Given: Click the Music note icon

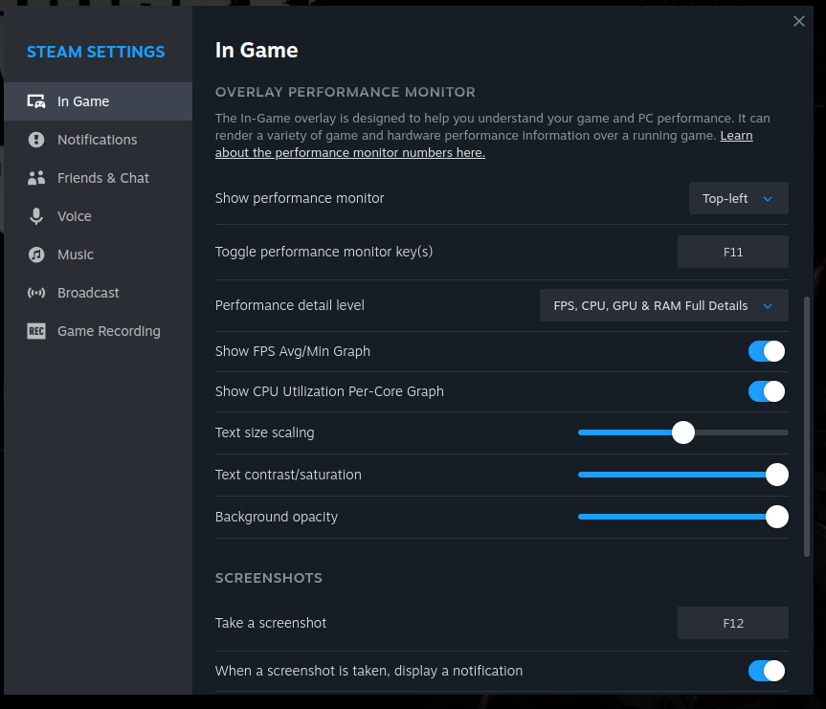Looking at the screenshot, I should pyautogui.click(x=36, y=255).
